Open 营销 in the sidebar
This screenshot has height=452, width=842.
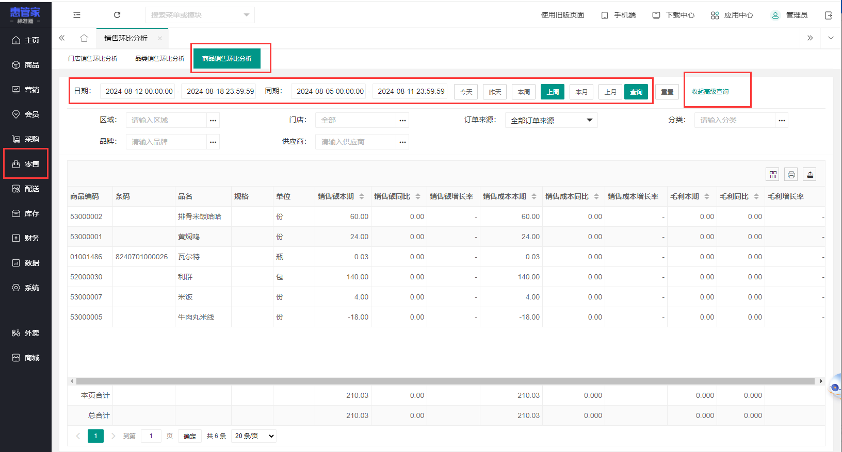pyautogui.click(x=26, y=90)
